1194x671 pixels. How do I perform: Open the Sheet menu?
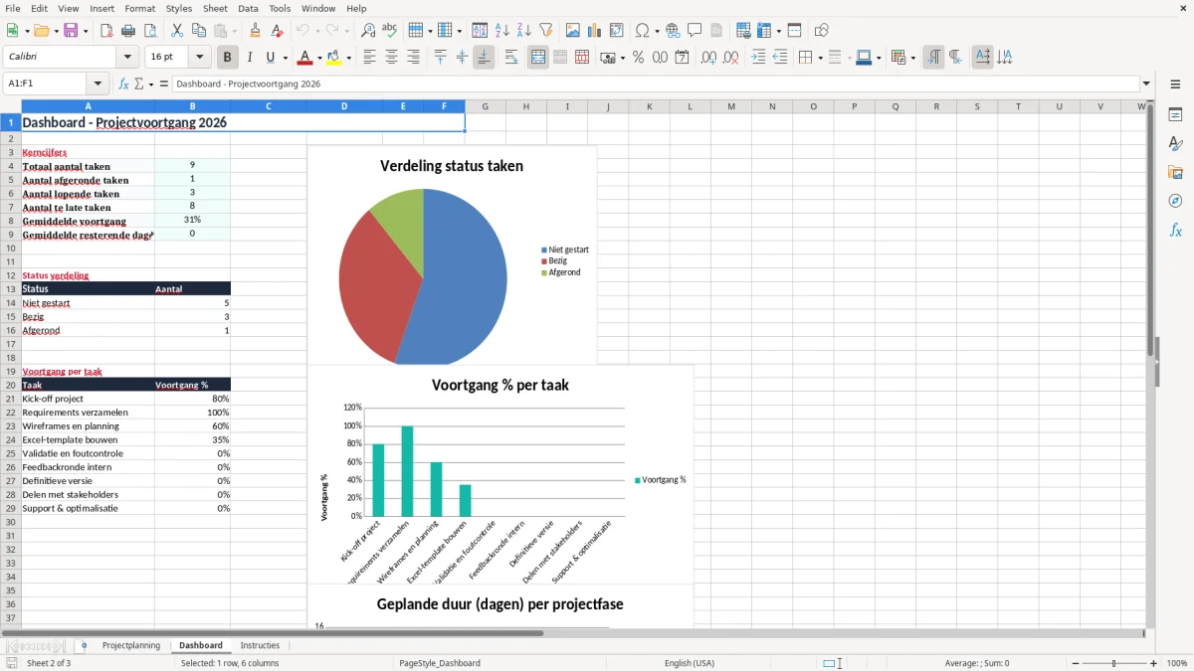[215, 8]
